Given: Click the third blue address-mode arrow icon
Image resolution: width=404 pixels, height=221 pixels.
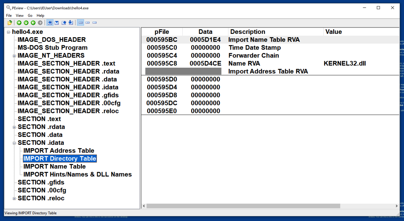Looking at the screenshot, I should point(64,23).
